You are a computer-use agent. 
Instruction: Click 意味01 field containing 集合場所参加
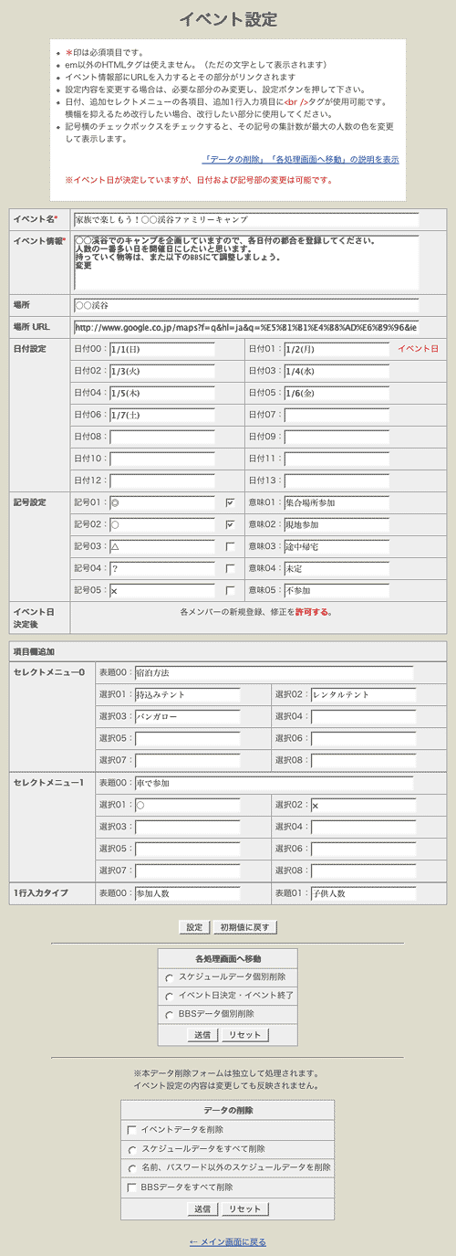tap(337, 502)
